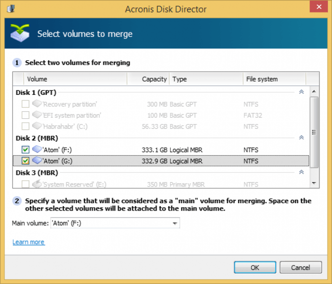Screen dimensions: 332x284
Task: Click the Acronis Disk Director title bar icon
Action: tap(10, 9)
